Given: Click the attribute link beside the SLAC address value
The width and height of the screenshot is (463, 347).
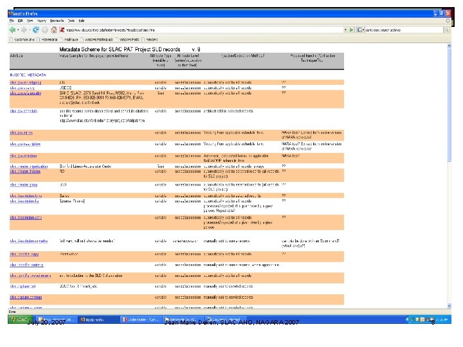Looking at the screenshot, I should click(x=25, y=93).
